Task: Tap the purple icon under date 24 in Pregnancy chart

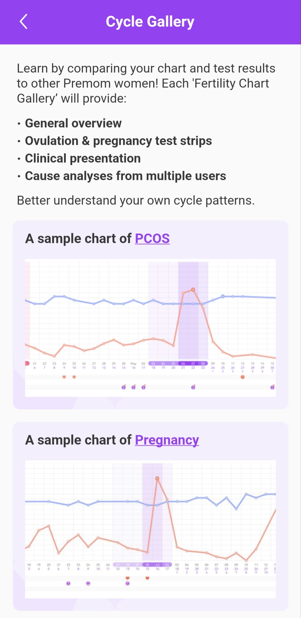Action: click(88, 583)
